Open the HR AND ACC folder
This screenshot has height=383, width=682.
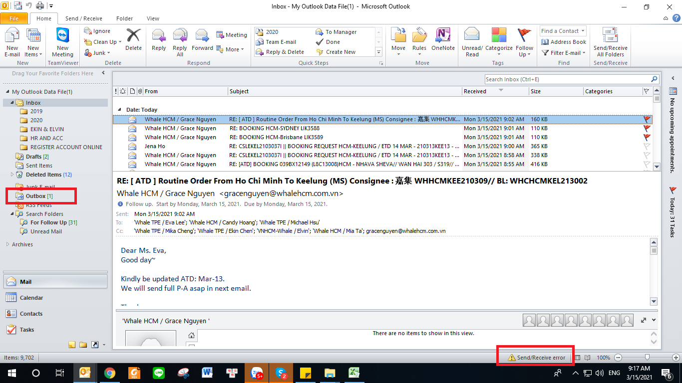pyautogui.click(x=46, y=138)
